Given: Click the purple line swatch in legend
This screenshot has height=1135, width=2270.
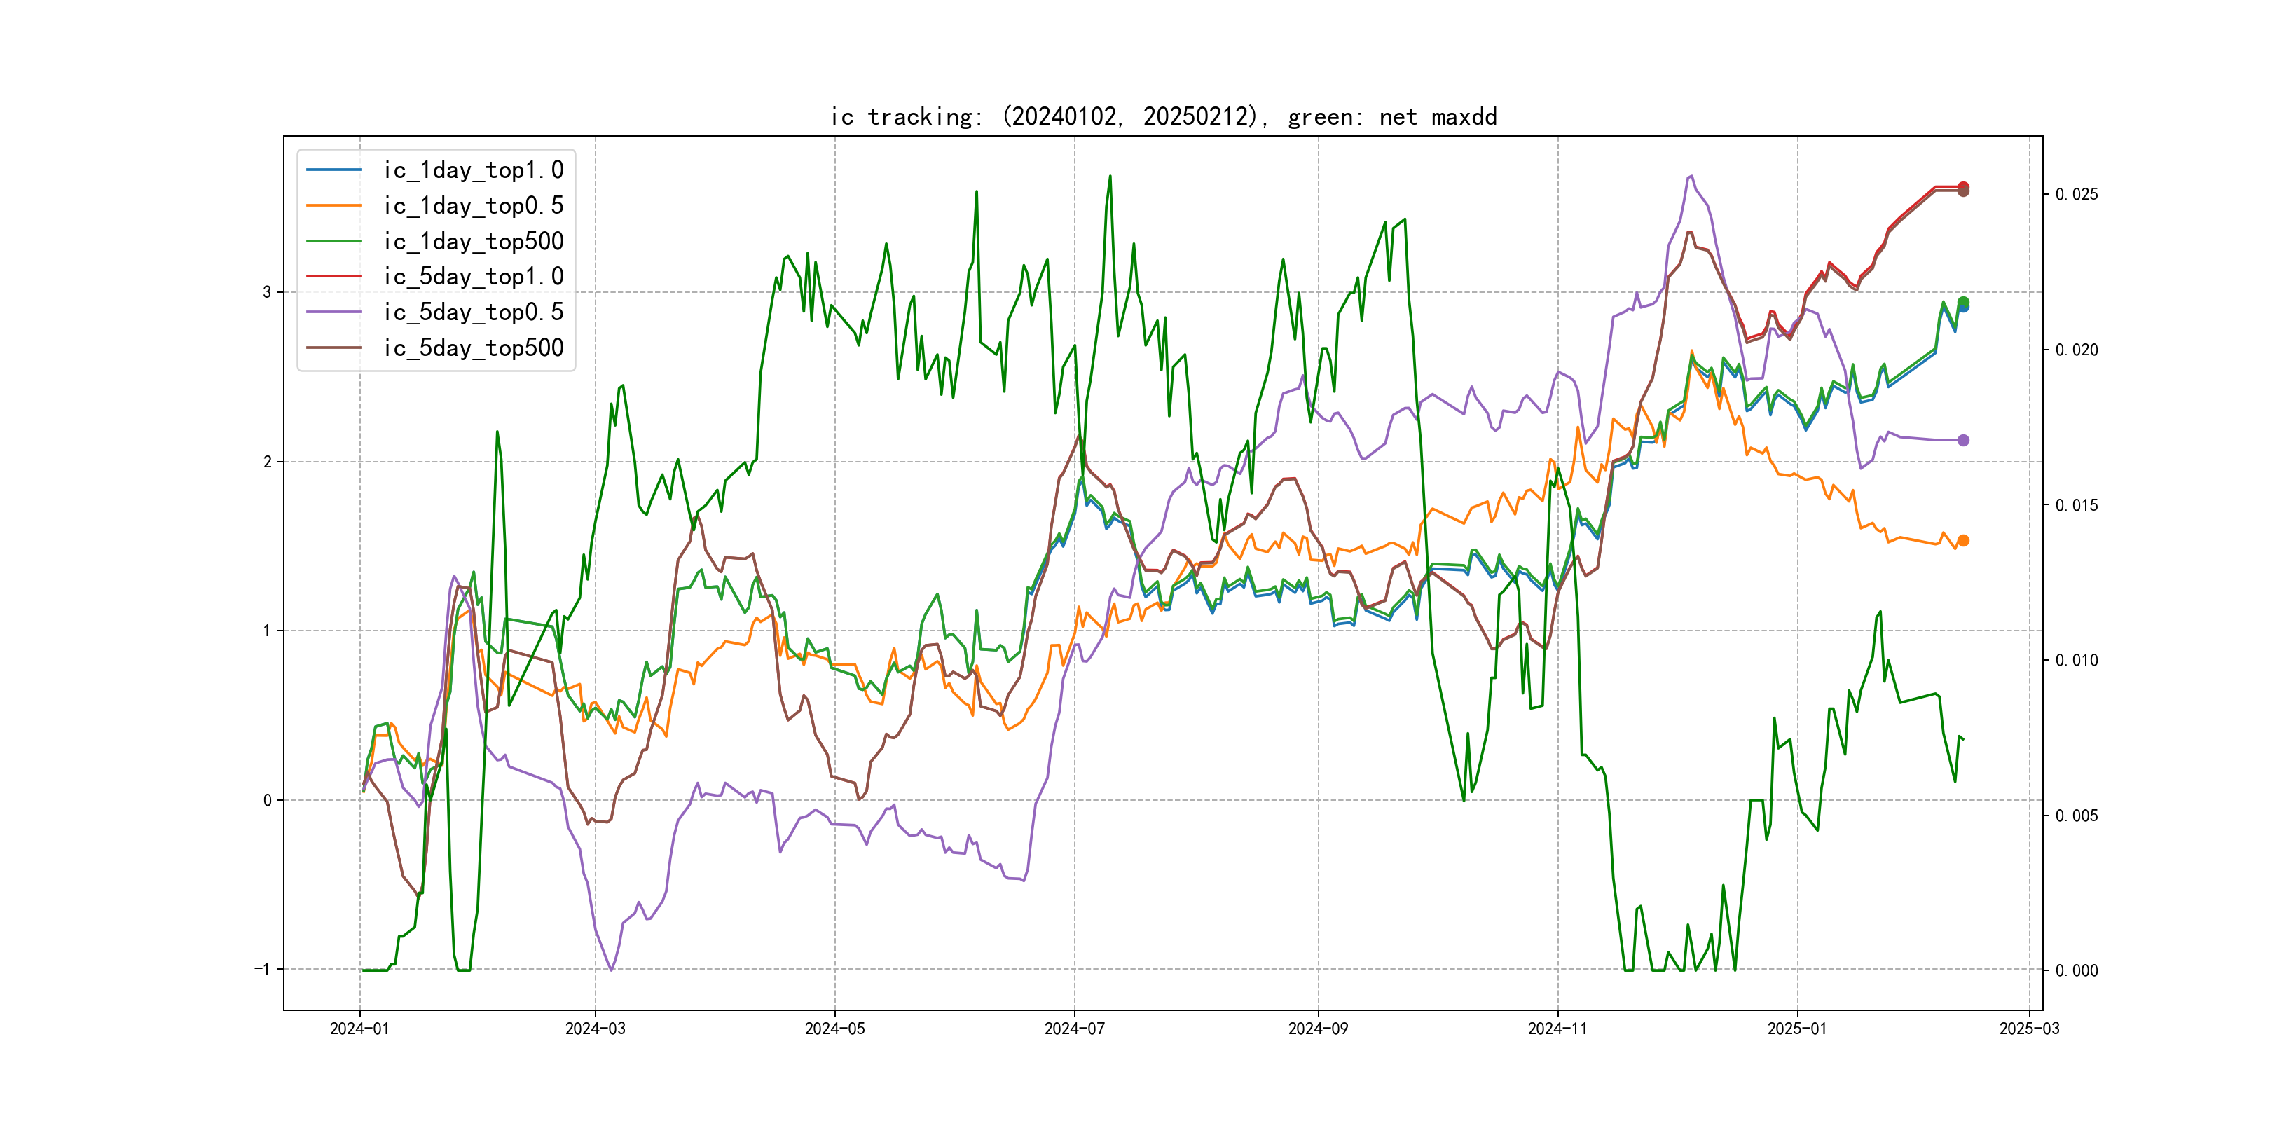Looking at the screenshot, I should click(333, 312).
